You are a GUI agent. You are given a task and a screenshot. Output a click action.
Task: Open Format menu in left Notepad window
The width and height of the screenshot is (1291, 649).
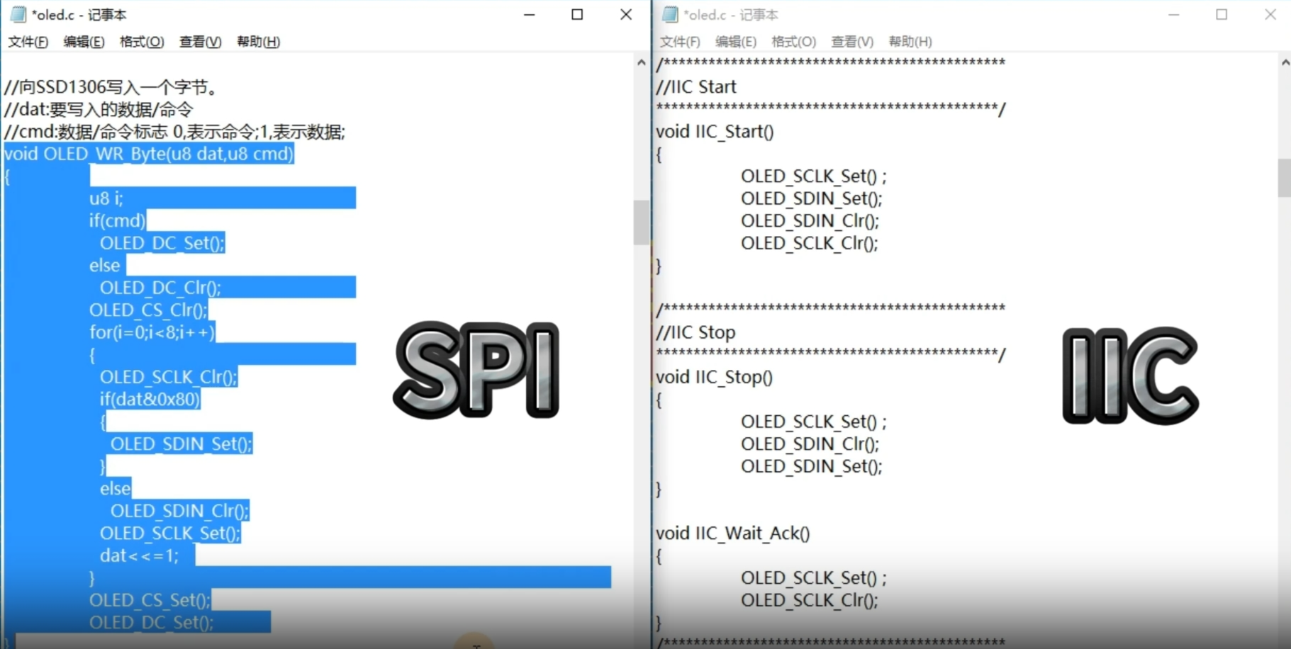(142, 42)
